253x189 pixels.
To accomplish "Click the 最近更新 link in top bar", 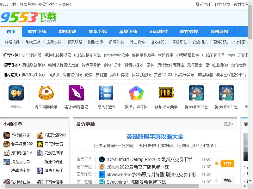I will (x=203, y=4).
